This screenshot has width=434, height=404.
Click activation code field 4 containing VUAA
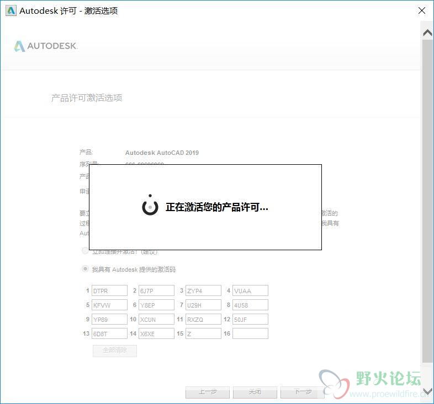click(250, 290)
